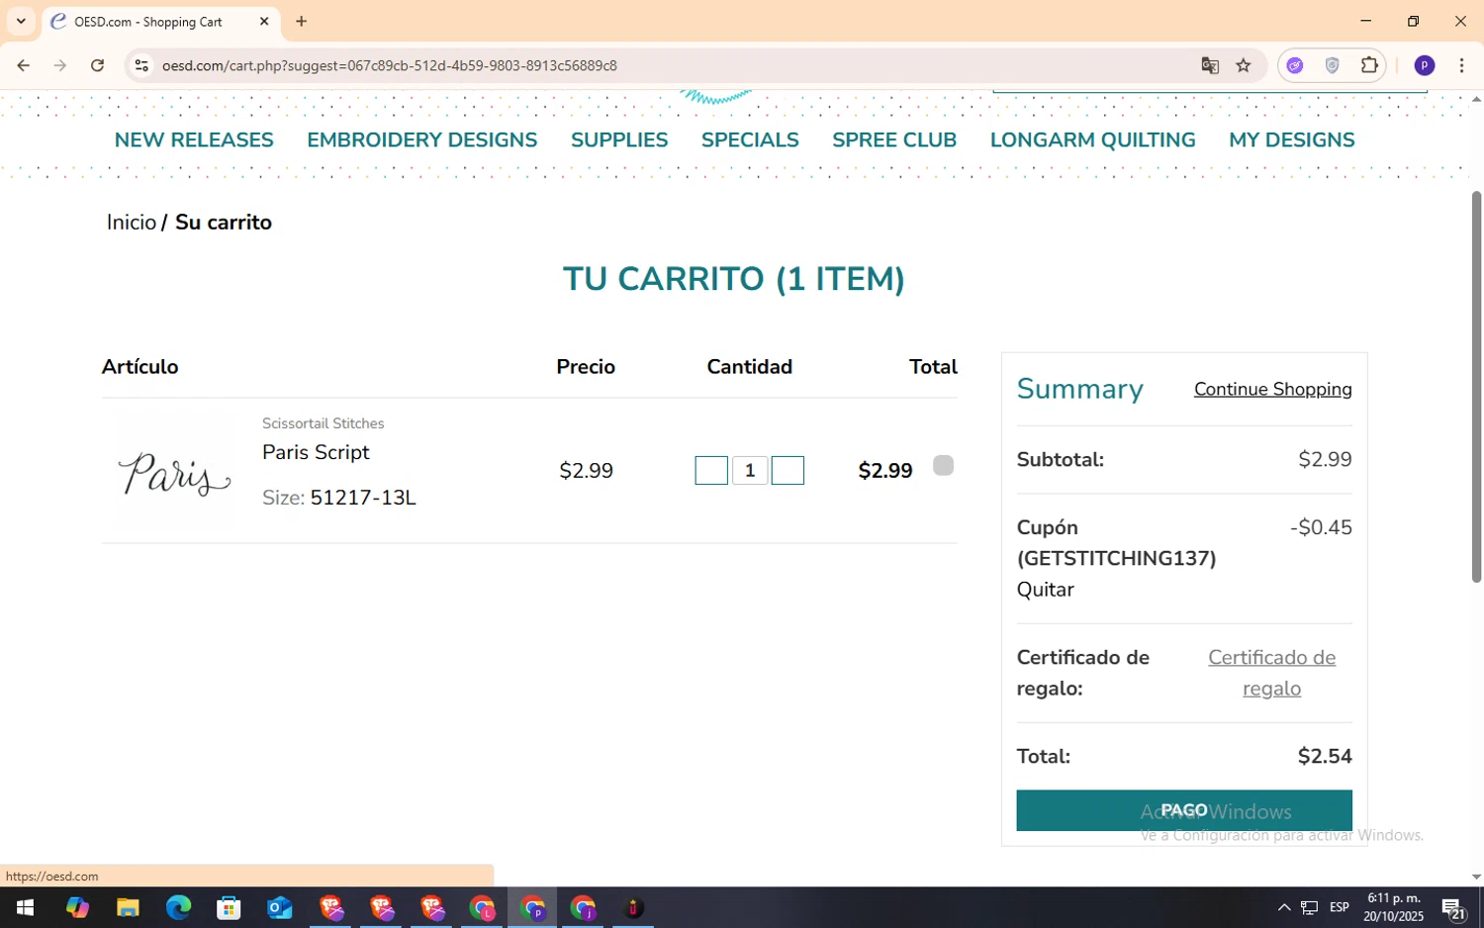Open the notification center icon

point(1453,907)
